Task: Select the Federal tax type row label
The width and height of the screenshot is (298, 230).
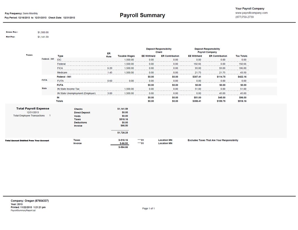Action: pyautogui.click(x=62, y=64)
